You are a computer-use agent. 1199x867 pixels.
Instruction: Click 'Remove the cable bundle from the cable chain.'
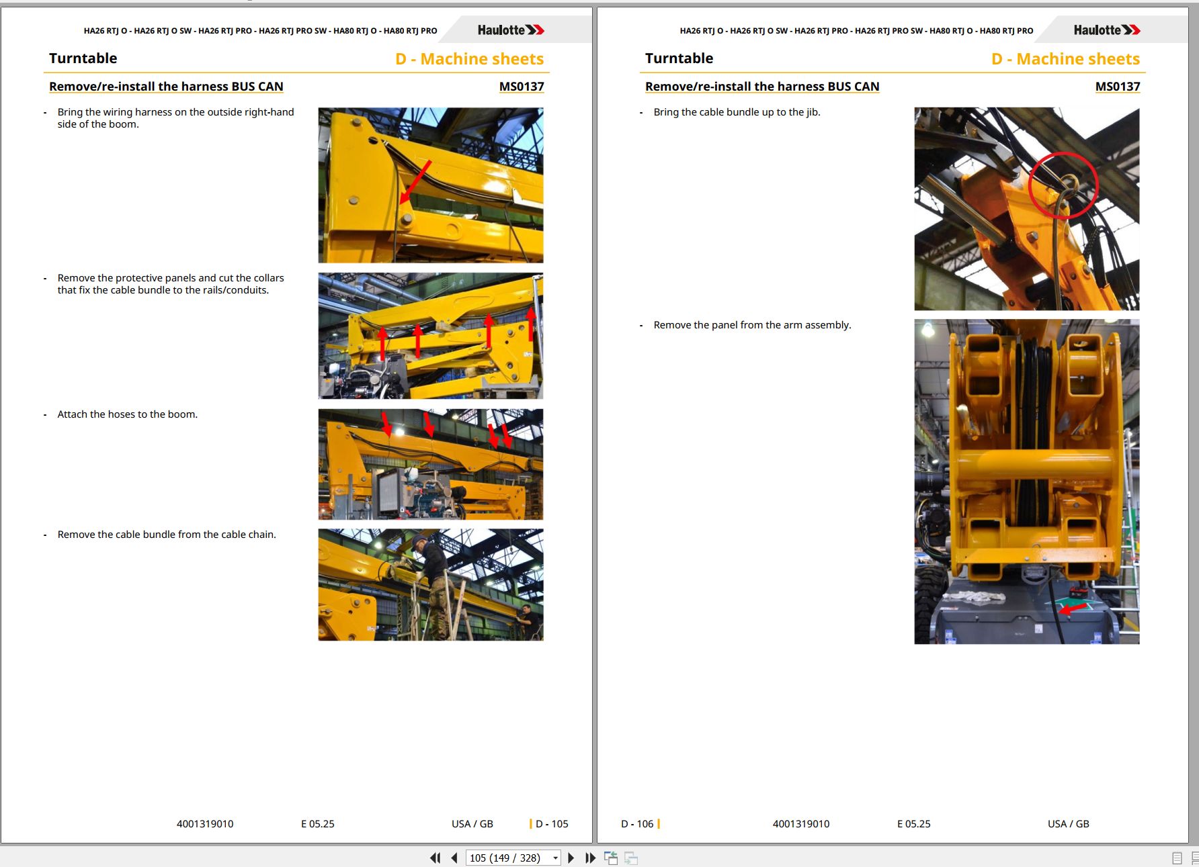click(x=167, y=535)
